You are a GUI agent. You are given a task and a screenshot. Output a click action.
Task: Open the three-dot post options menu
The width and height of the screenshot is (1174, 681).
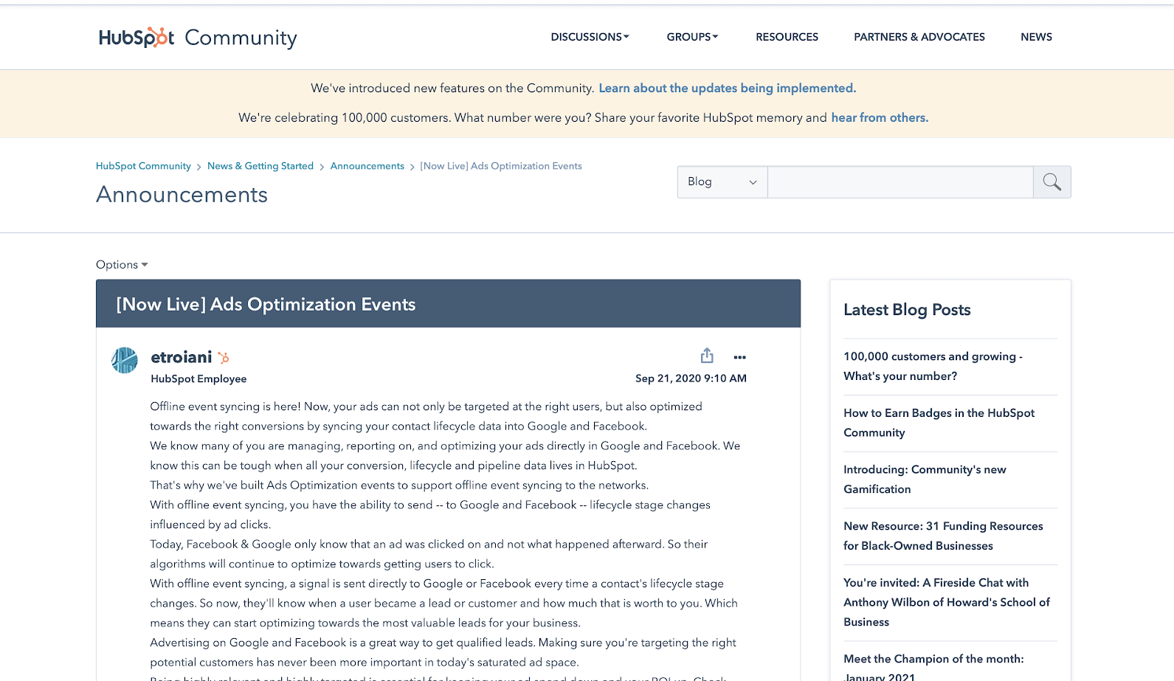tap(739, 357)
